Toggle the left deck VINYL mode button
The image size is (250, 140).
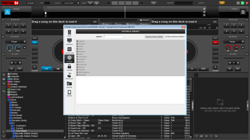click(35, 43)
